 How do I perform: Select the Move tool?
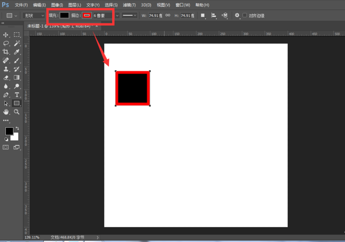click(6, 35)
